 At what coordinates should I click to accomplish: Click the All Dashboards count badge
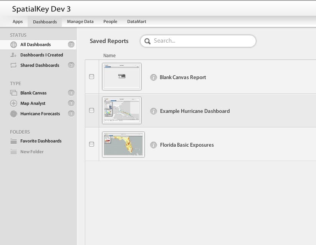(71, 44)
